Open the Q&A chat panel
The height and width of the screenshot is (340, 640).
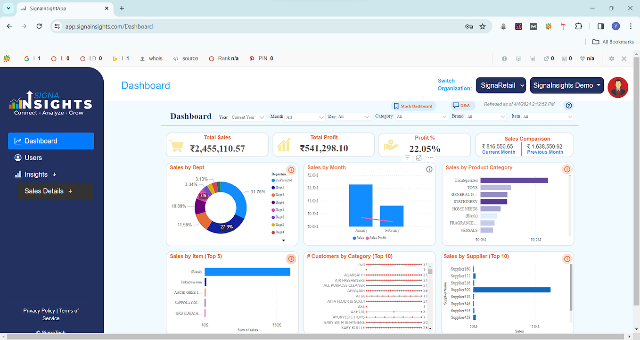461,106
